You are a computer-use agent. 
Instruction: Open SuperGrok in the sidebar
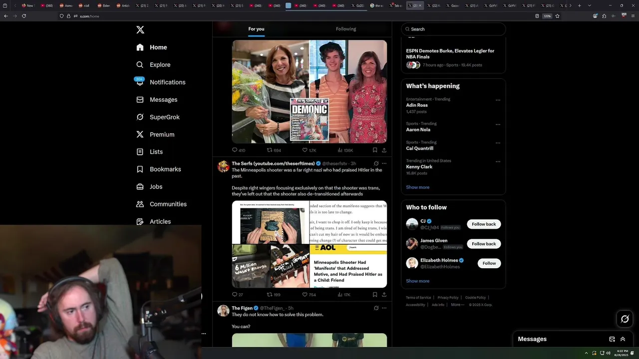[x=158, y=117]
